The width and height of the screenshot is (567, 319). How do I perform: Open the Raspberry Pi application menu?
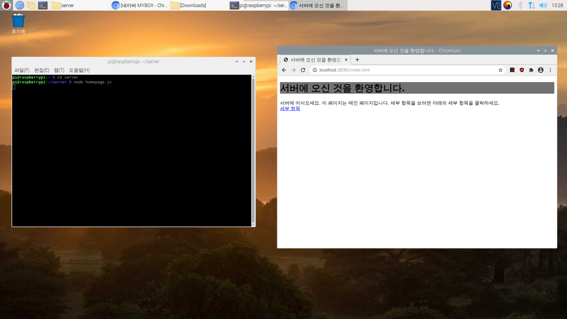coord(6,5)
